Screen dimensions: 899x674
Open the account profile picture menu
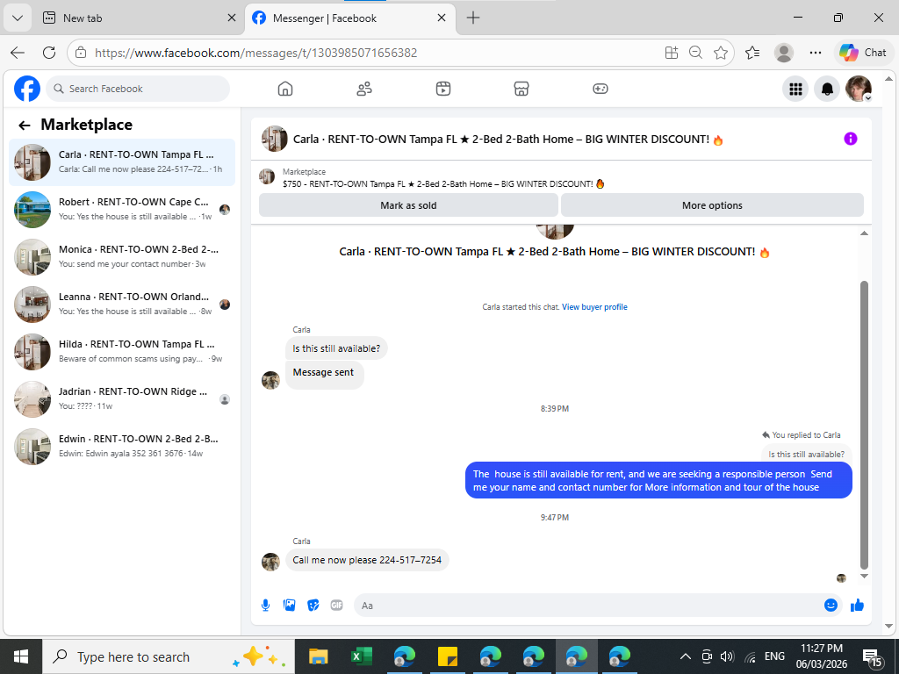[x=859, y=89]
